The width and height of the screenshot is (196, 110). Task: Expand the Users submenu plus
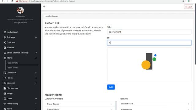click(36, 98)
